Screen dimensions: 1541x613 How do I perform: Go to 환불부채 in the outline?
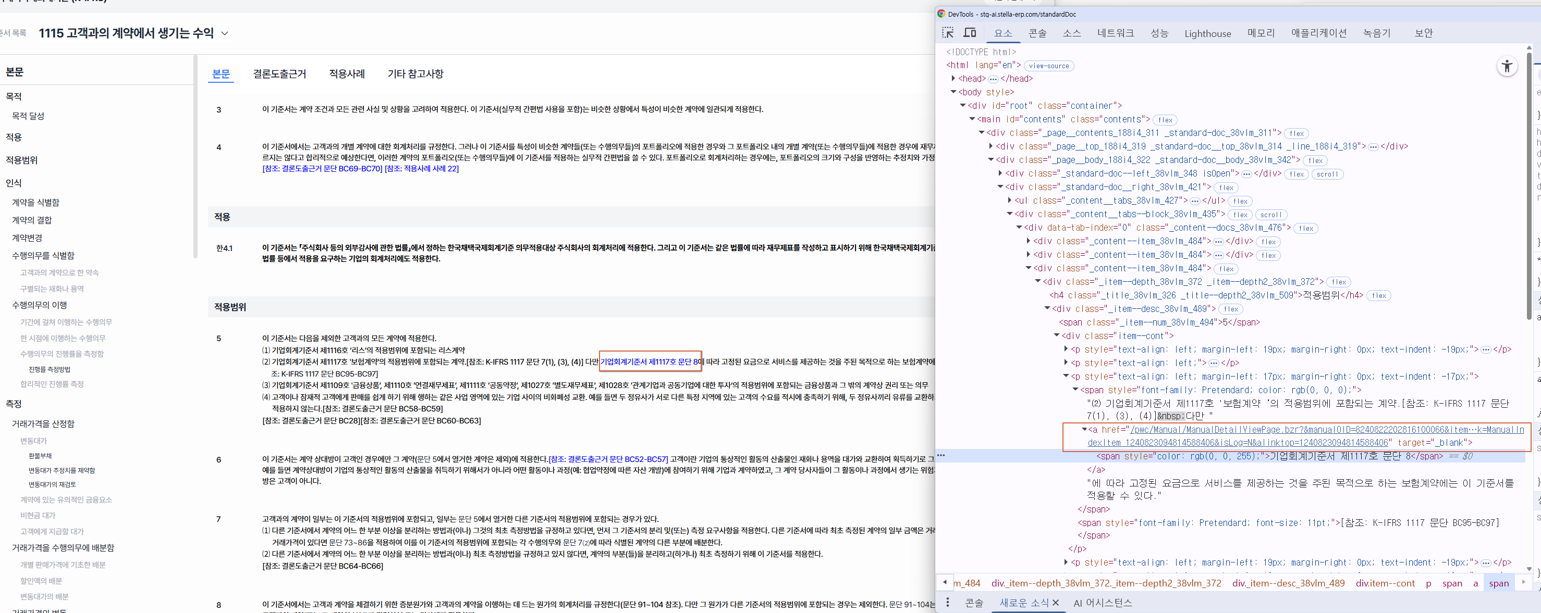(40, 455)
